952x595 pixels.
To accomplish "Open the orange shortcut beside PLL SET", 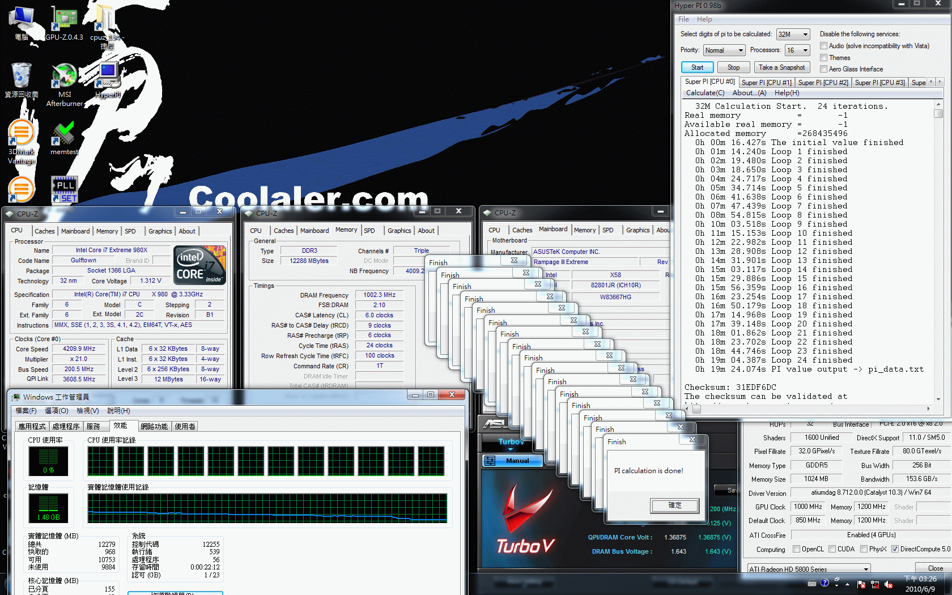I will (x=22, y=189).
